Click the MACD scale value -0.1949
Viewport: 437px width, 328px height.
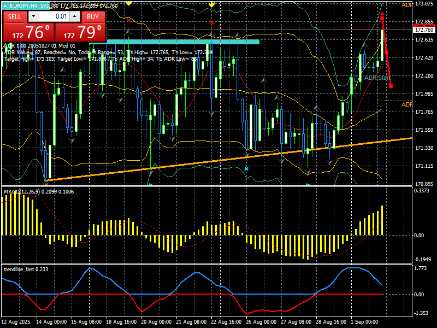423,259
